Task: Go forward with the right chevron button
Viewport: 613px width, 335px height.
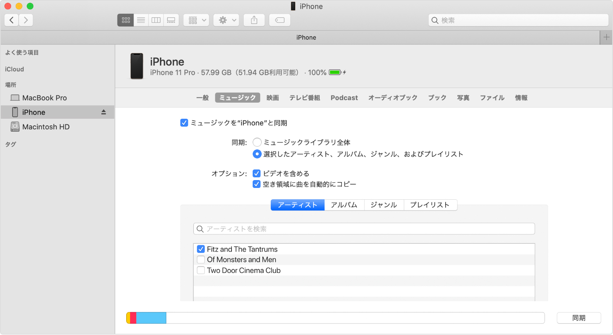Action: 26,20
